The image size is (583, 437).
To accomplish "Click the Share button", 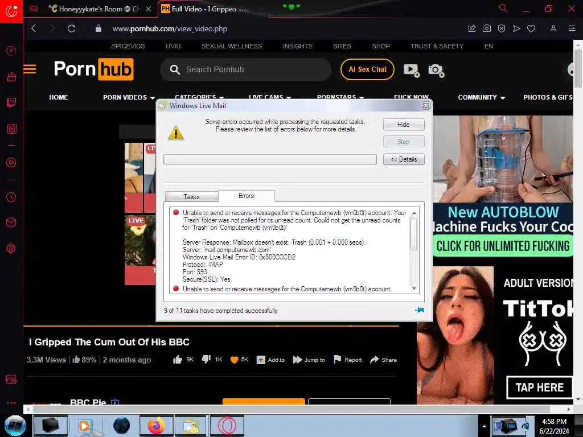I will (383, 360).
